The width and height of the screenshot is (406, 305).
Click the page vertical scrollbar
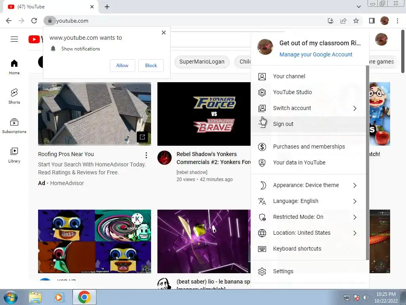[403, 51]
